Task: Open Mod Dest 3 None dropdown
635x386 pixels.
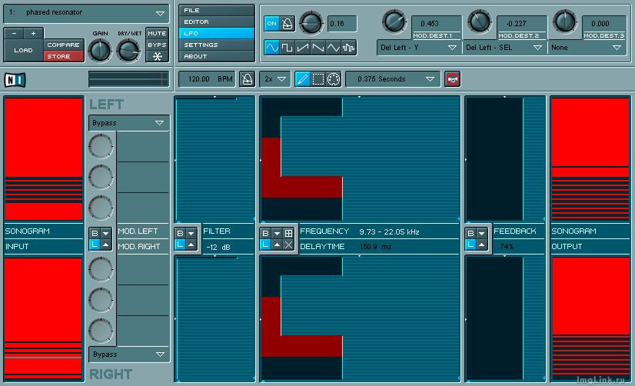Action: [587, 48]
